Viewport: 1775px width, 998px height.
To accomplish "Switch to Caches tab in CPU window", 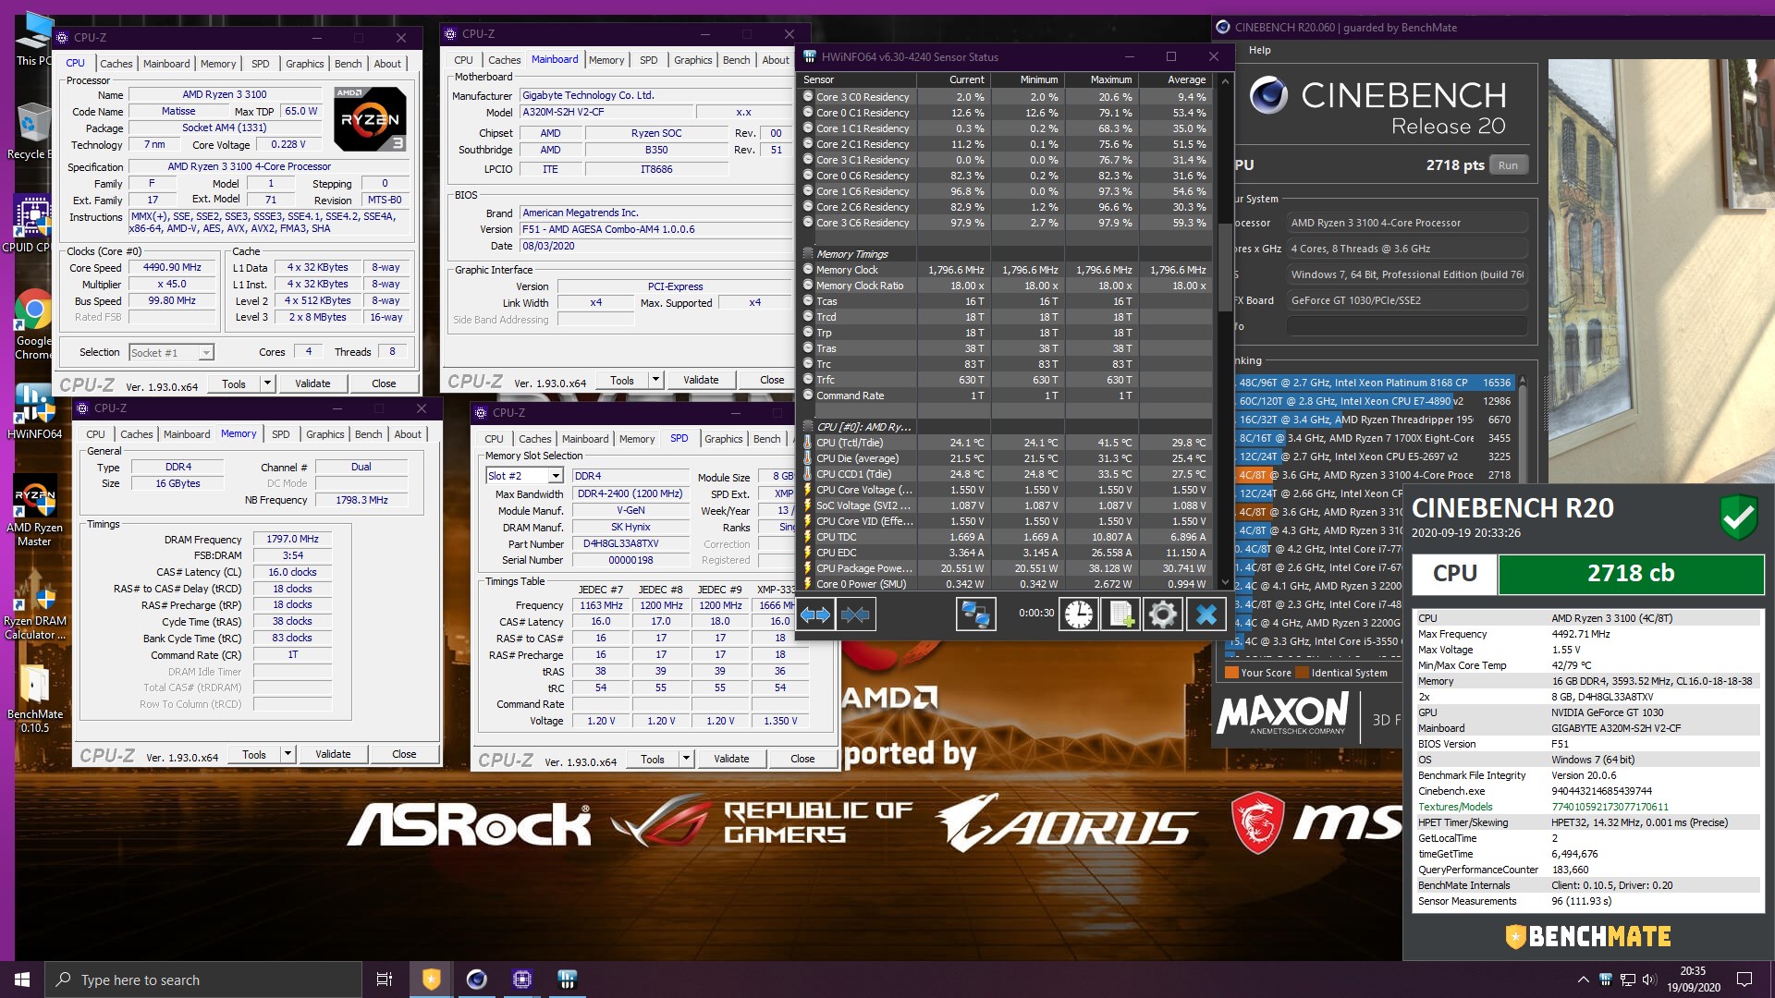I will coord(116,64).
